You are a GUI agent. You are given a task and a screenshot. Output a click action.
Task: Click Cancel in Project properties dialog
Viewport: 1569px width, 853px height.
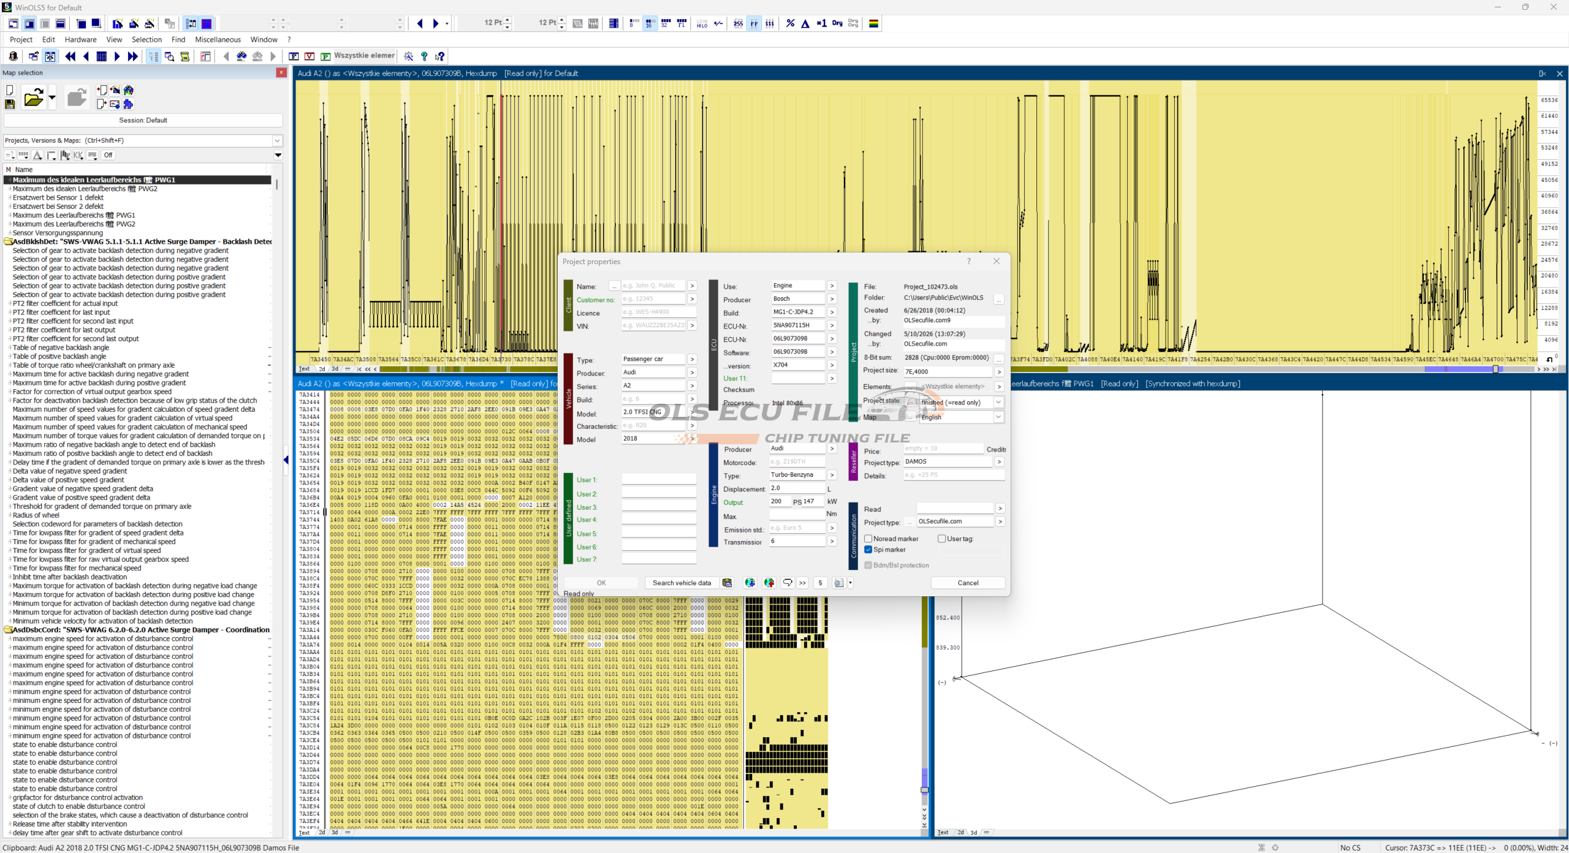click(968, 583)
